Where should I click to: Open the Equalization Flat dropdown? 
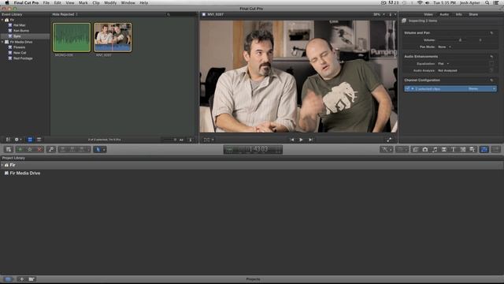(x=443, y=64)
